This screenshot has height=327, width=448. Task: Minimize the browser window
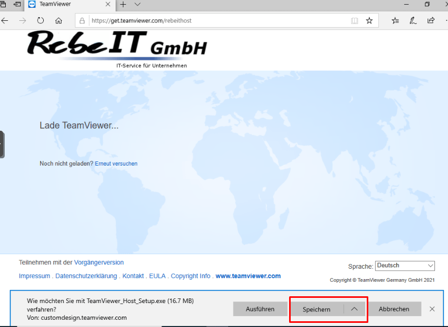[406, 4]
